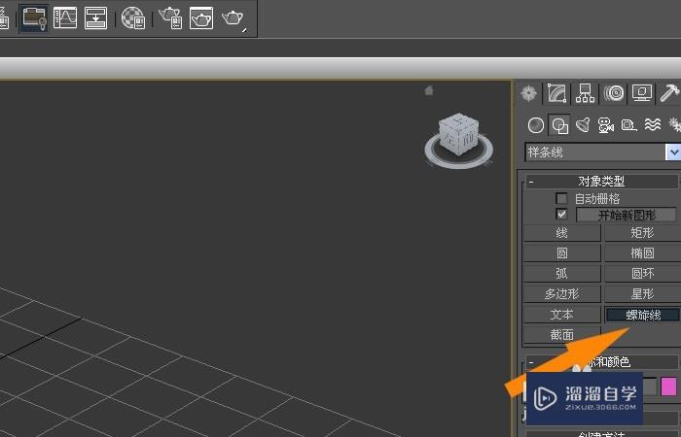
Task: Select the 圆环 shape button
Action: (x=642, y=274)
